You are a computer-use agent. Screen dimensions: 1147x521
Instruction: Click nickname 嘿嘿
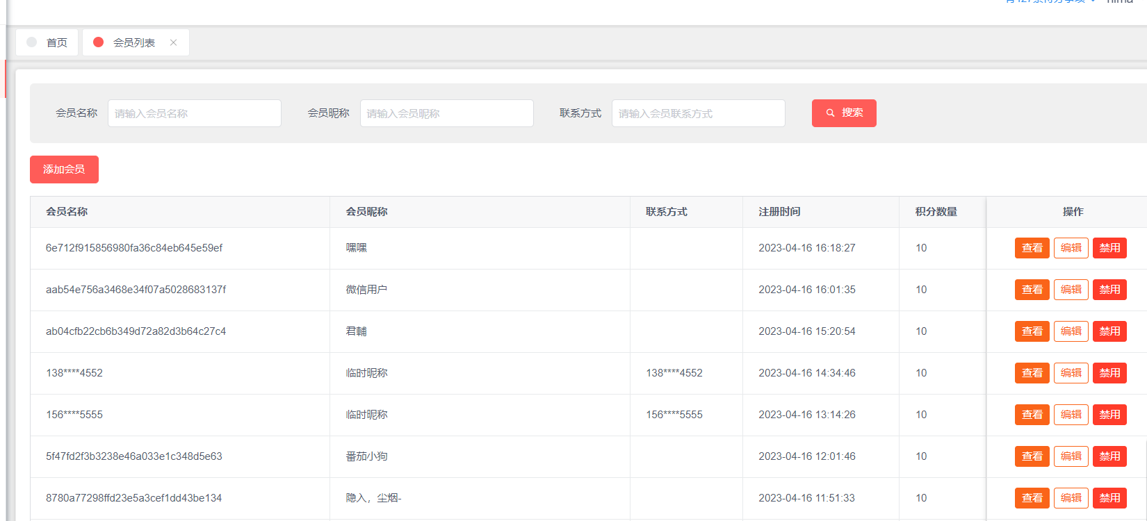click(x=357, y=248)
